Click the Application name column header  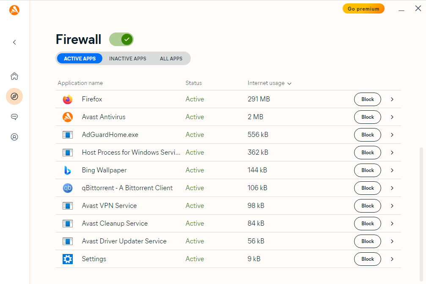80,83
